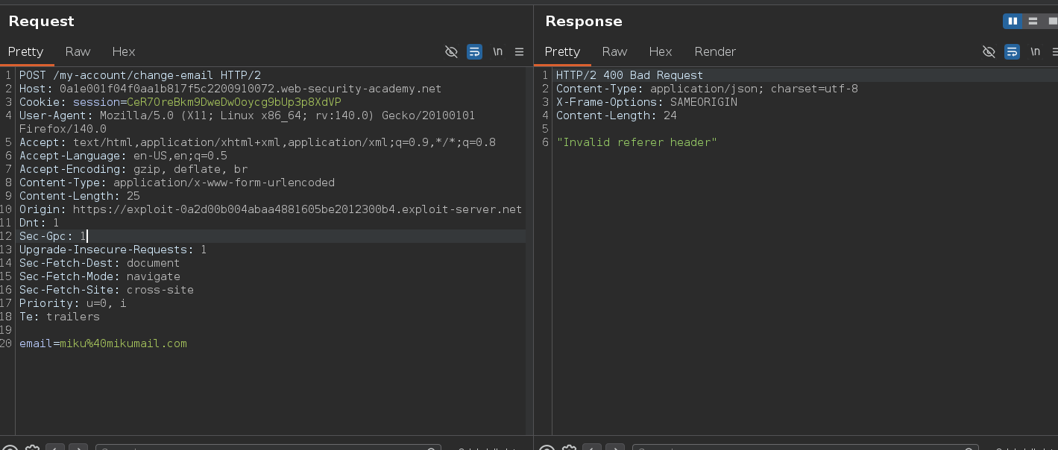Click the POST /my-account/change-email request line
The height and width of the screenshot is (450, 1058).
[x=140, y=75]
